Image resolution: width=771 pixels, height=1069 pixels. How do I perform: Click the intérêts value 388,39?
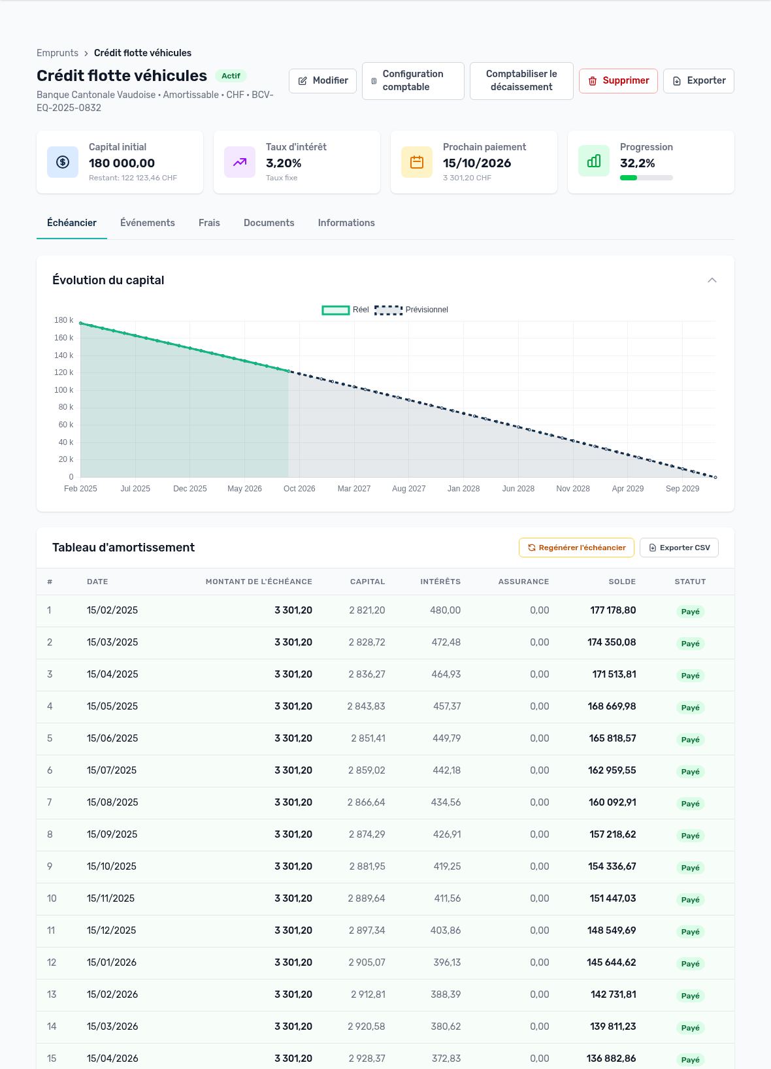point(446,995)
